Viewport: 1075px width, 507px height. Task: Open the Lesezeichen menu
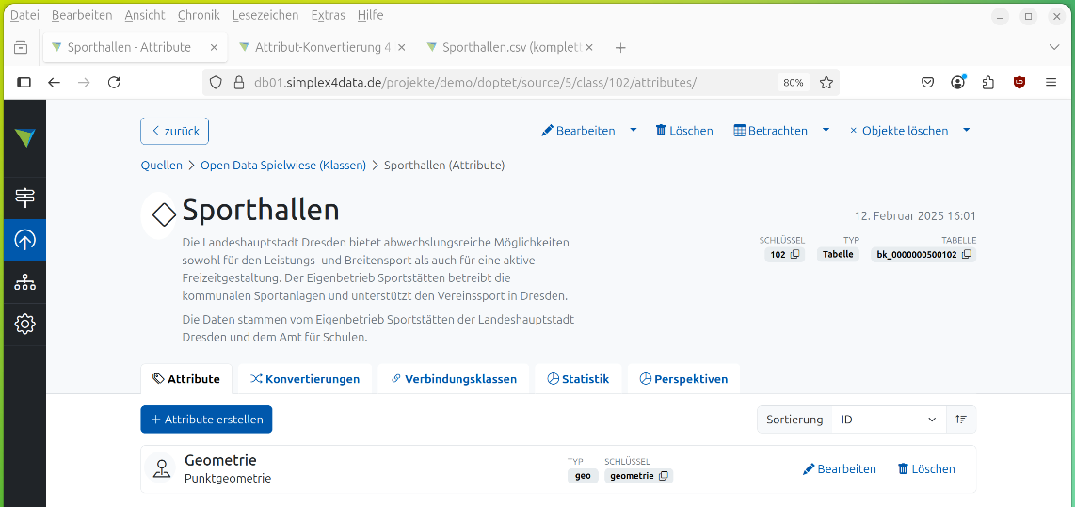tap(265, 15)
